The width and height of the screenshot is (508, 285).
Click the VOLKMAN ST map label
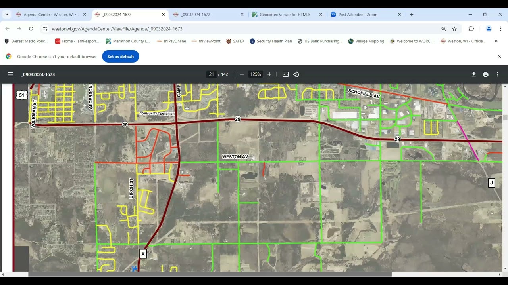pyautogui.click(x=33, y=113)
